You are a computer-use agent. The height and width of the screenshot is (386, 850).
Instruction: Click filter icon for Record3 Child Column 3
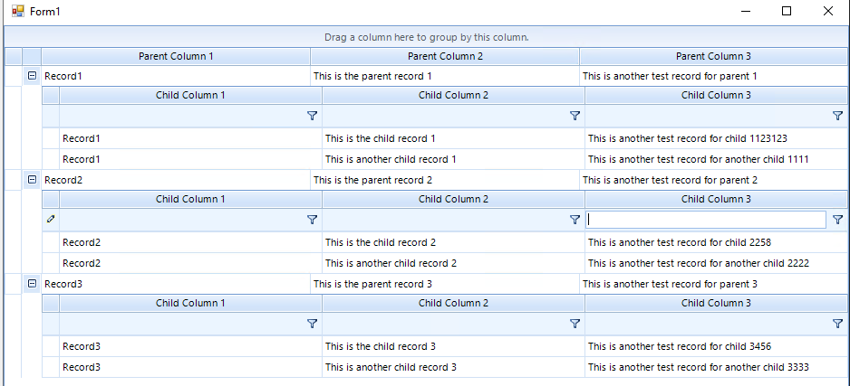click(x=837, y=324)
